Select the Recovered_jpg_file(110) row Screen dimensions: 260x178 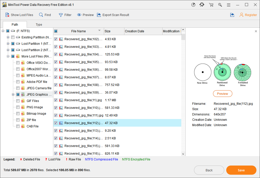[117, 108]
